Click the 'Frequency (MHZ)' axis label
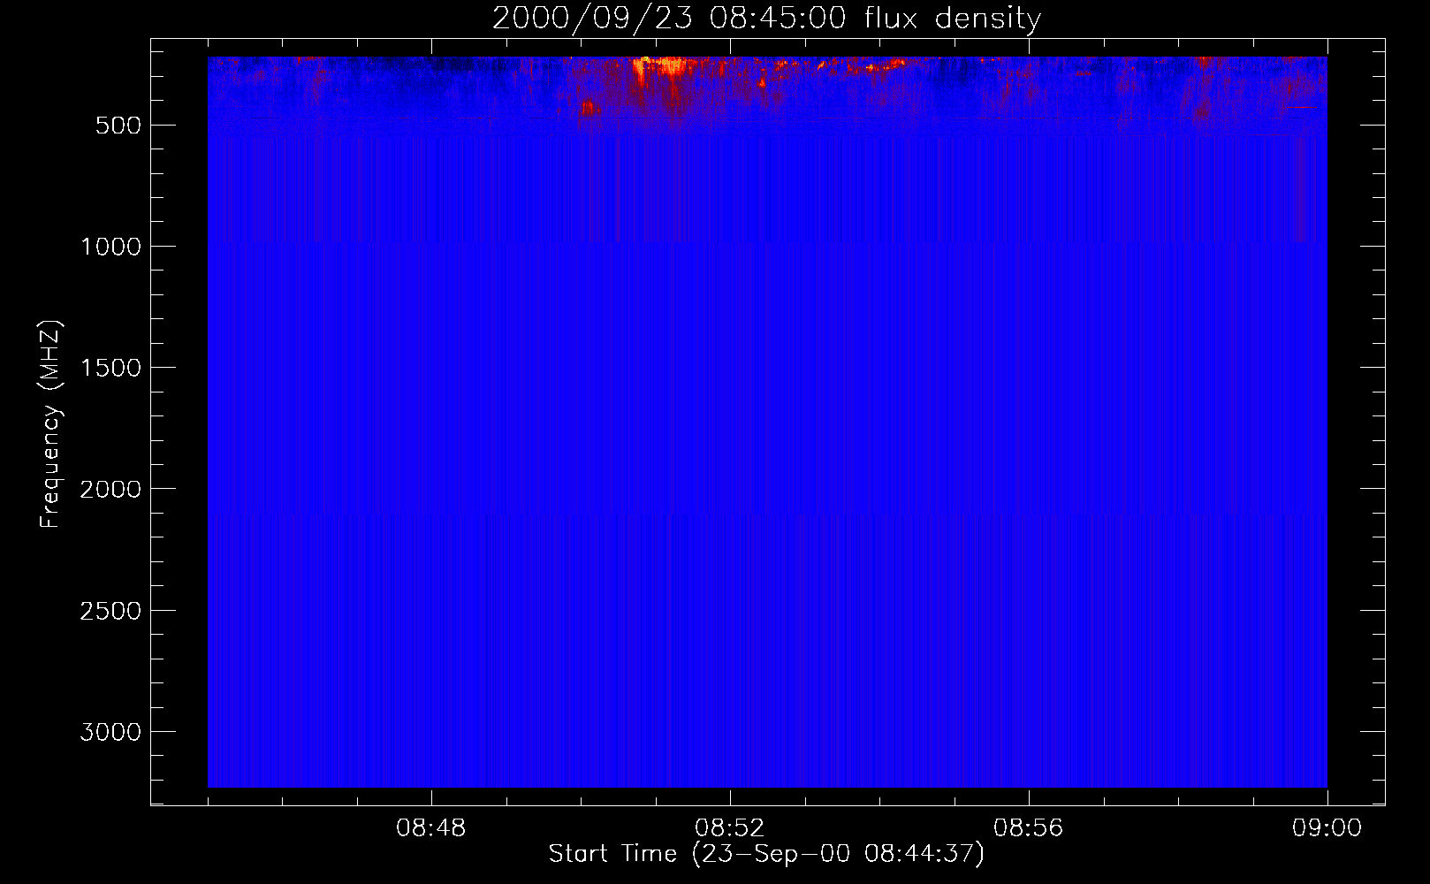Screen dimensions: 1430x884 click(x=50, y=424)
